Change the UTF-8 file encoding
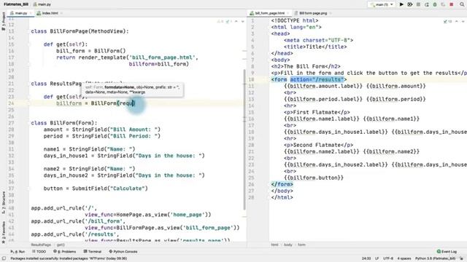The width and height of the screenshot is (467, 262). 388,258
